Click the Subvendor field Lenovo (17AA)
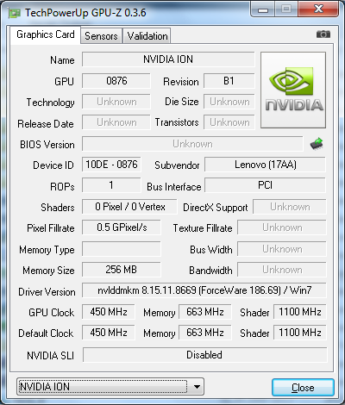 tap(265, 165)
